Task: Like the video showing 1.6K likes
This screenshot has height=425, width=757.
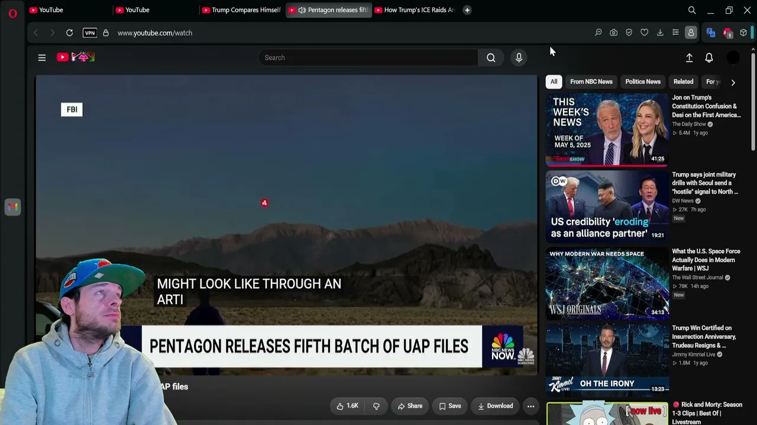Action: 348,406
